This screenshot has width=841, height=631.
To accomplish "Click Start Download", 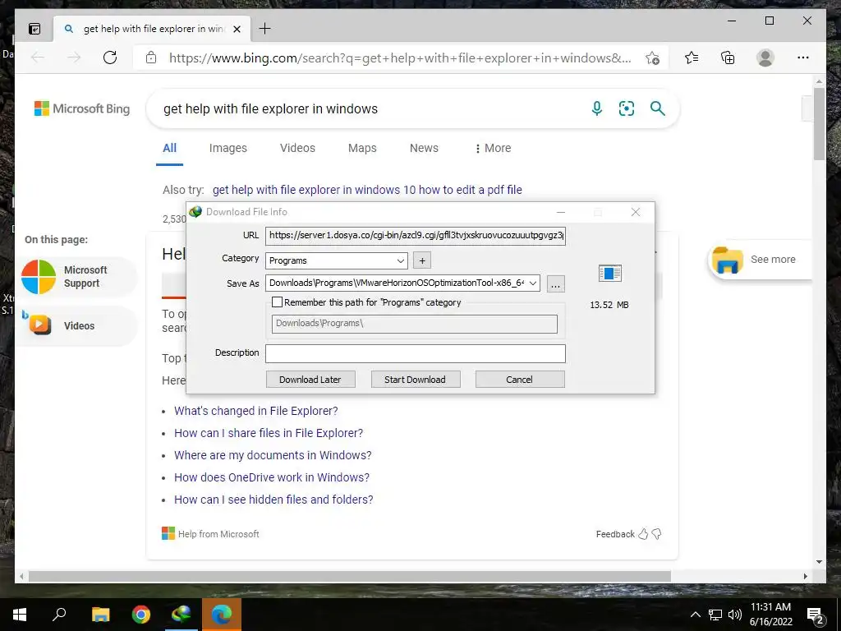I will [x=415, y=380].
